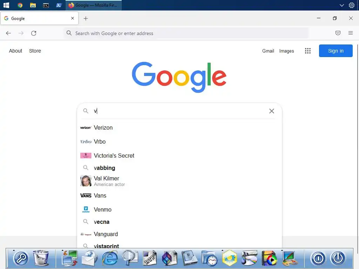Switch to the Google — Mozilla Firefox taskbar window
359x269 pixels.
94,5
